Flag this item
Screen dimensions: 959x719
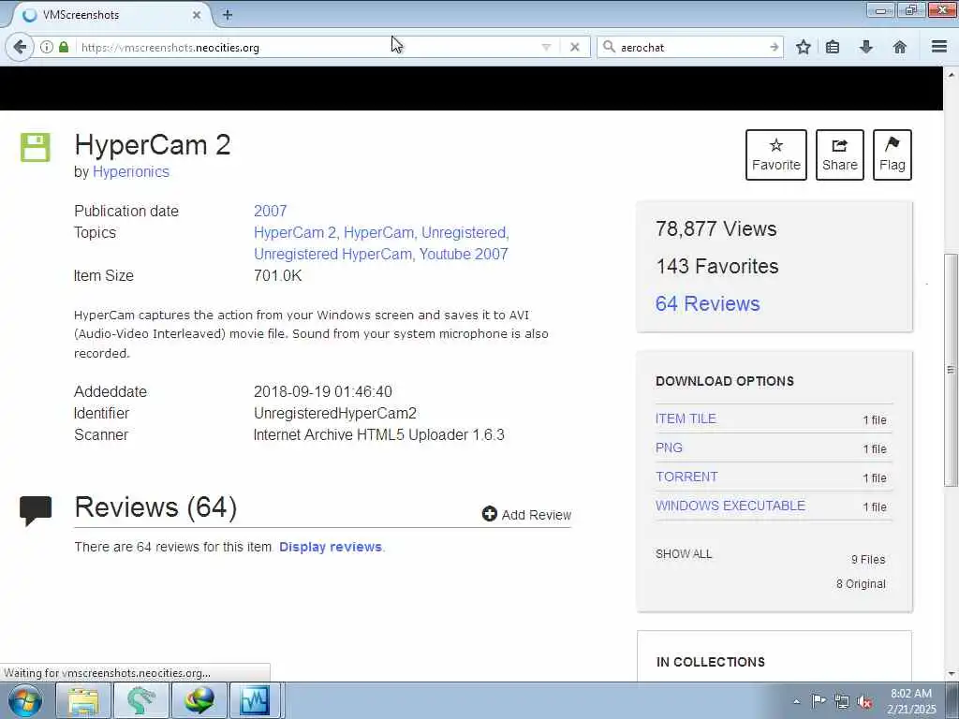pyautogui.click(x=893, y=154)
